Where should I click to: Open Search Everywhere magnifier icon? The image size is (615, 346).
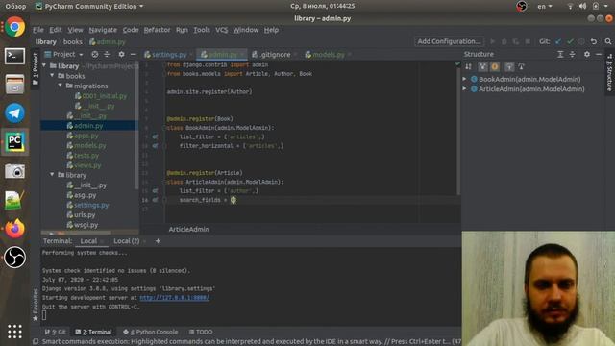(608, 41)
